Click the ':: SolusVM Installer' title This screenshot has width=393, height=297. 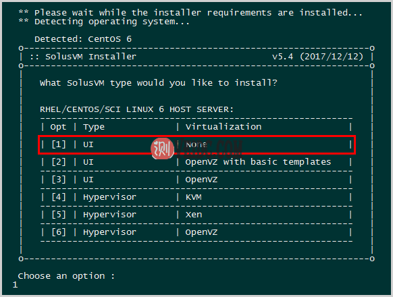pos(83,57)
